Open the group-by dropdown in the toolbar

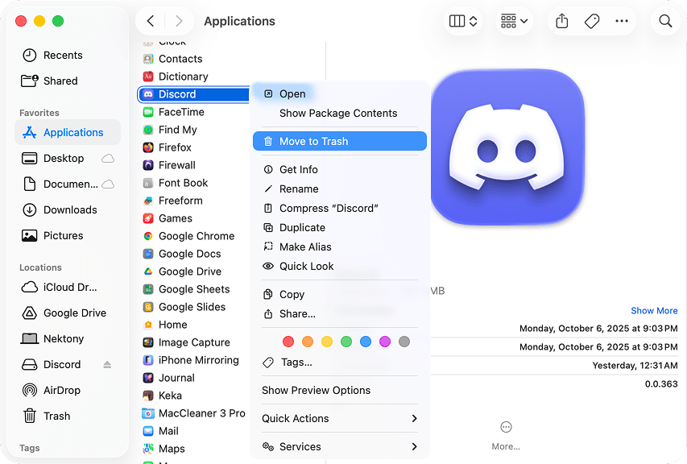point(513,20)
